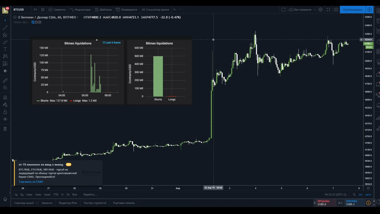380x214 pixels.
Task: Select the Все full time range
Action: (x=74, y=194)
